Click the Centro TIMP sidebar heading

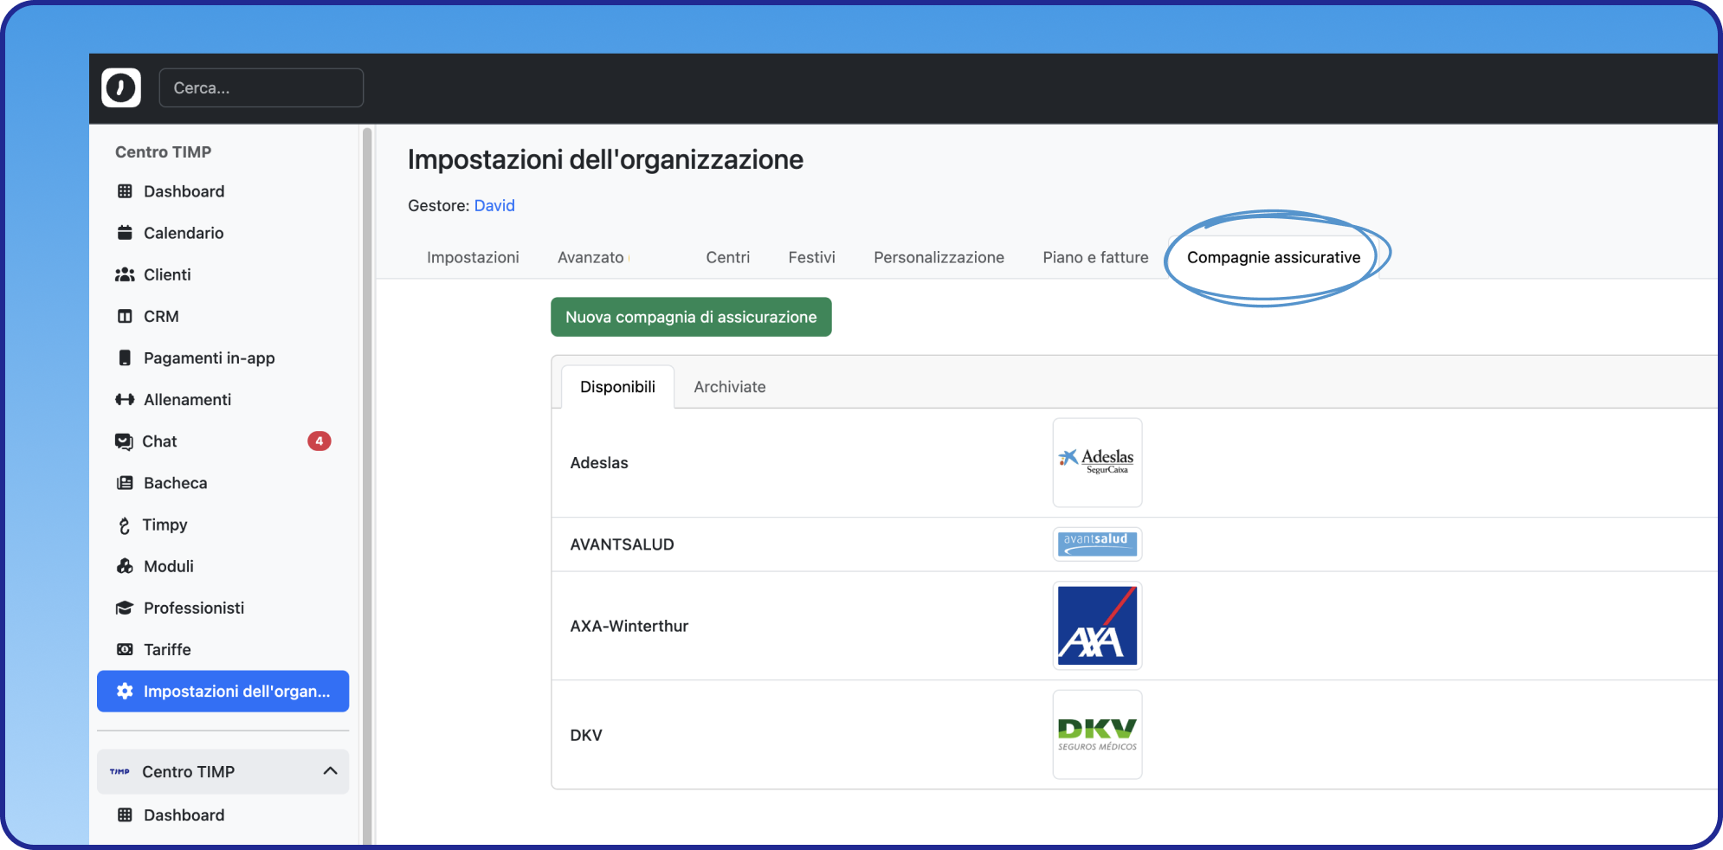pyautogui.click(x=163, y=151)
